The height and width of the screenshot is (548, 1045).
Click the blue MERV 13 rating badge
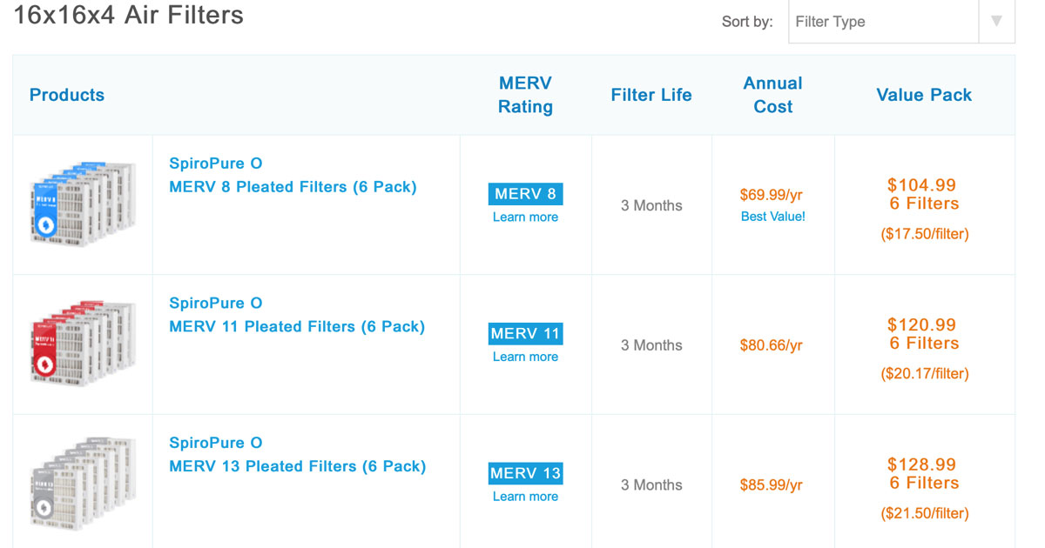[525, 473]
